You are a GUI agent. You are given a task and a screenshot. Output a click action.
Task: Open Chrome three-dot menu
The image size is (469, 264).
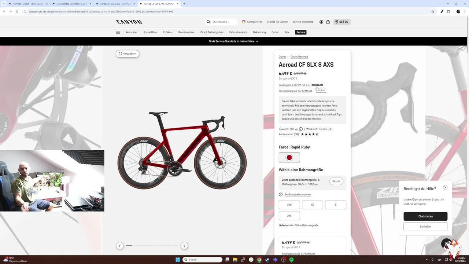tap(465, 11)
